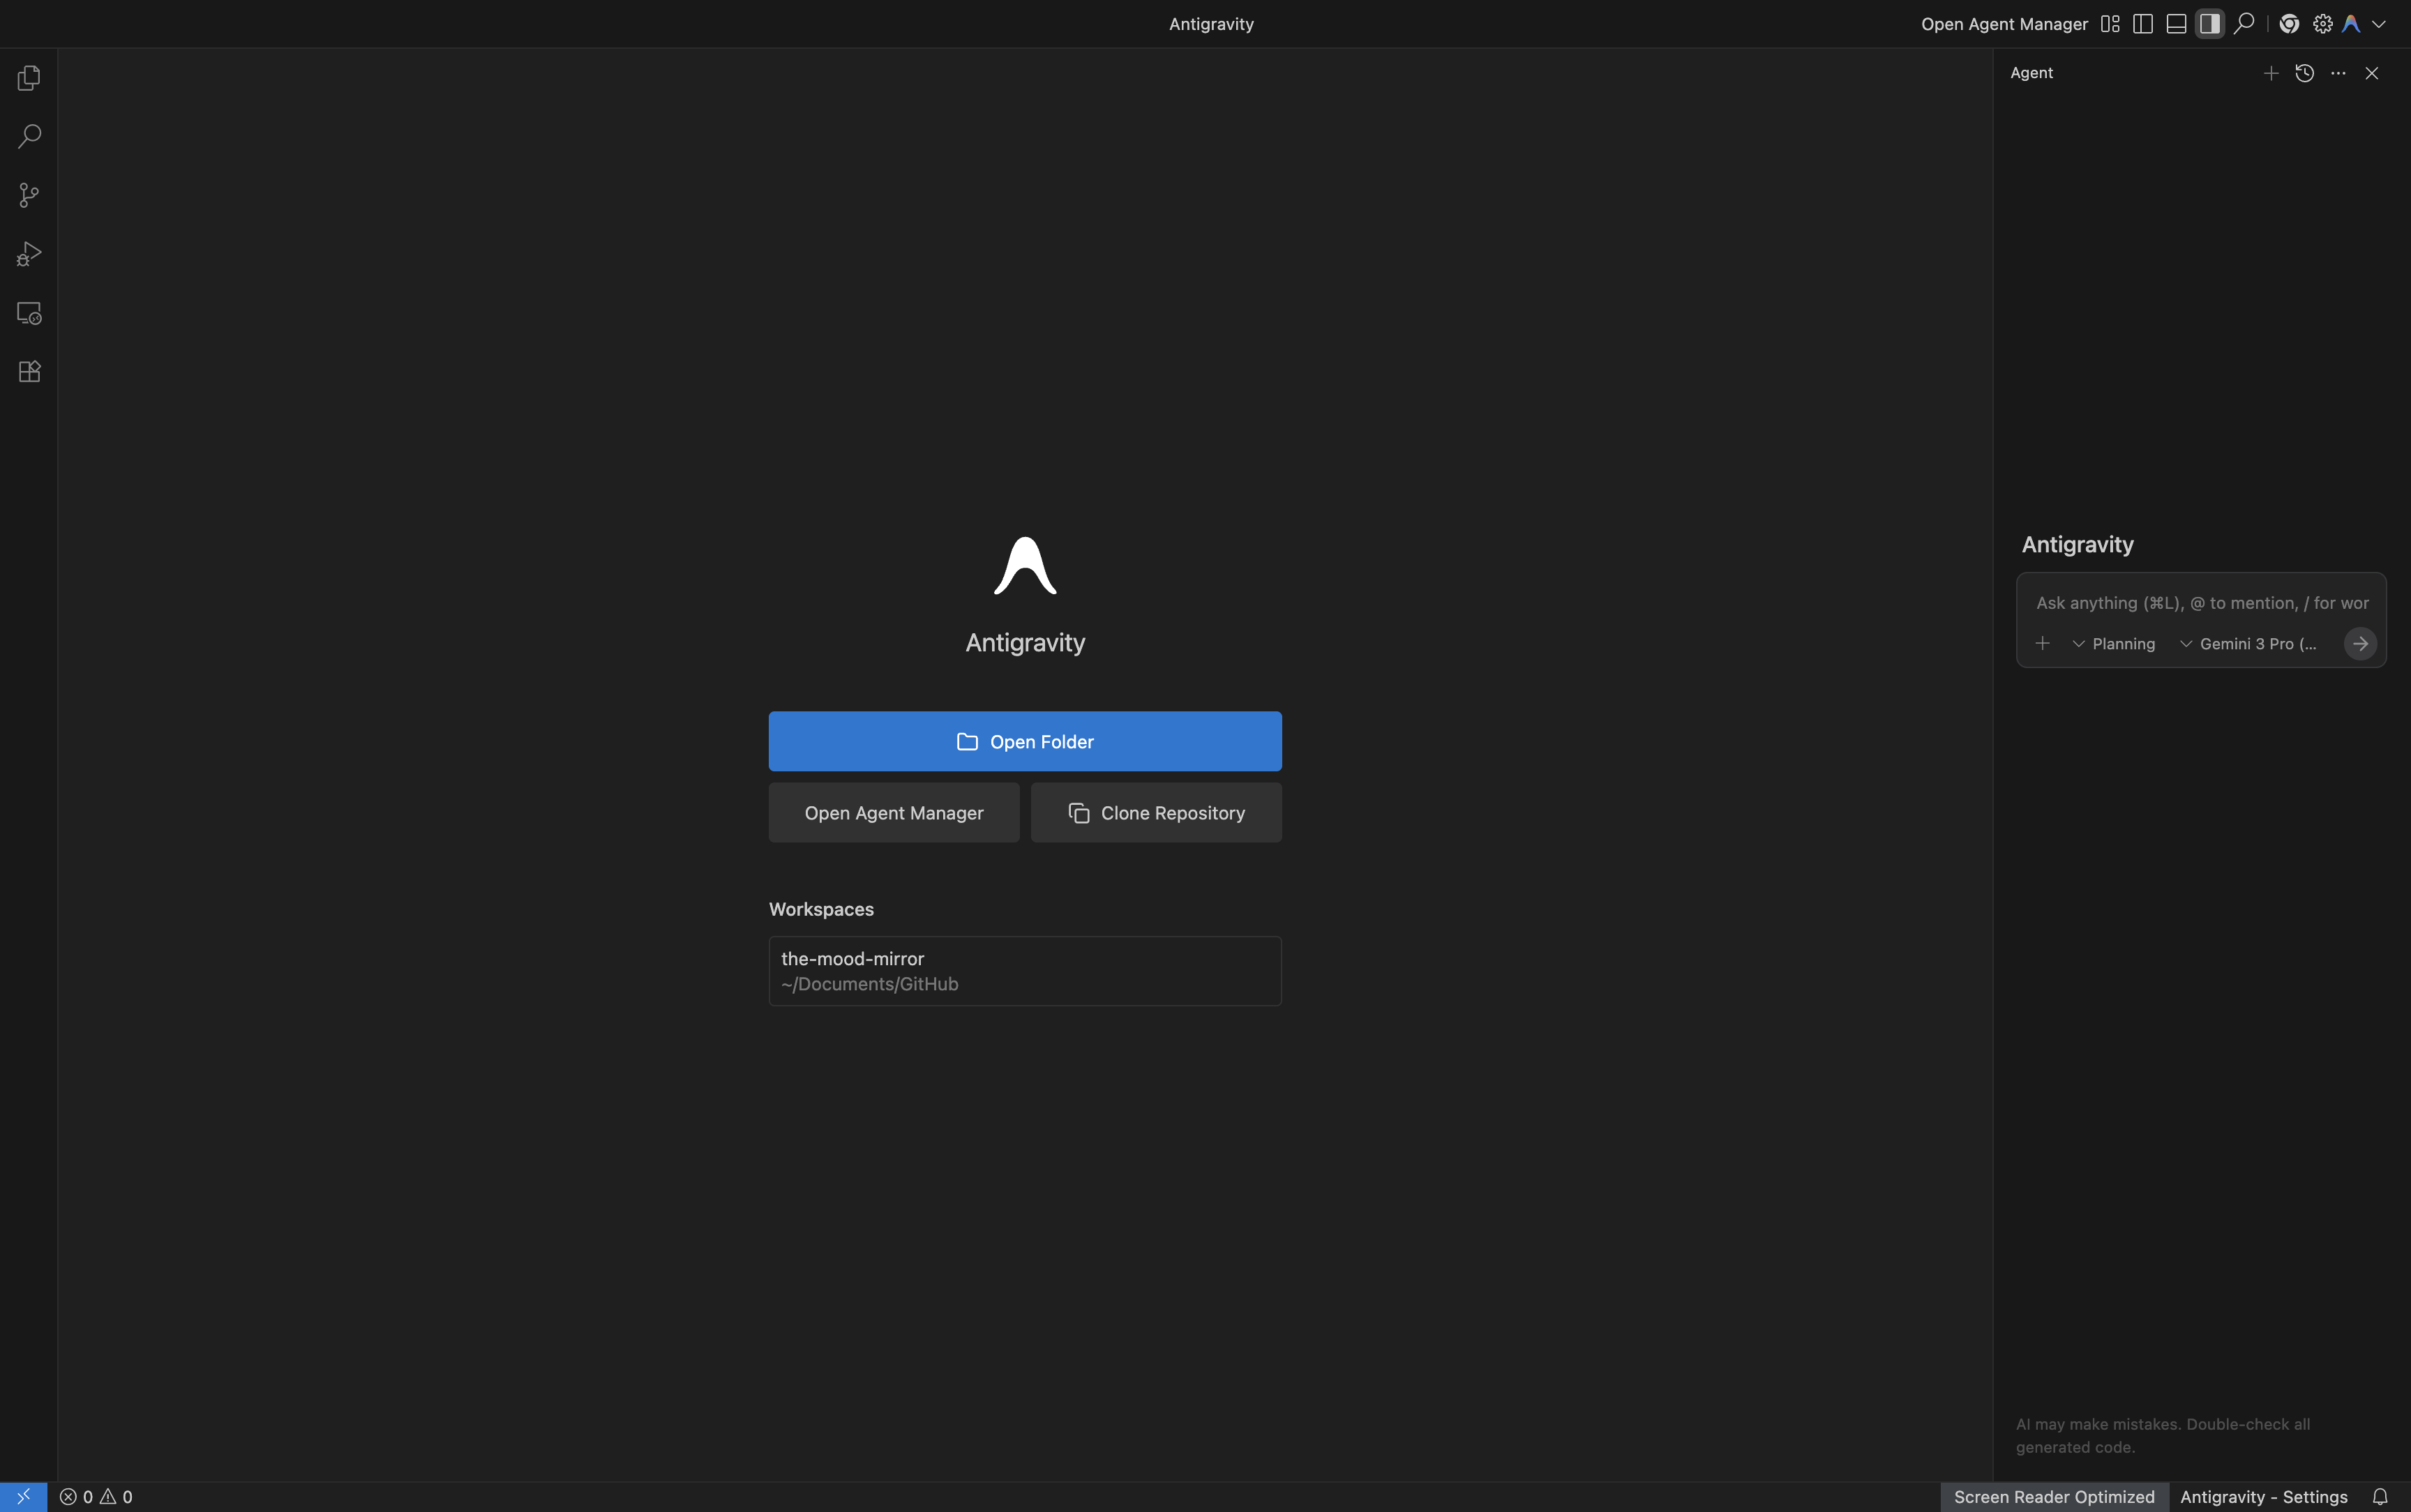Open the customize layout icon

coord(2110,23)
